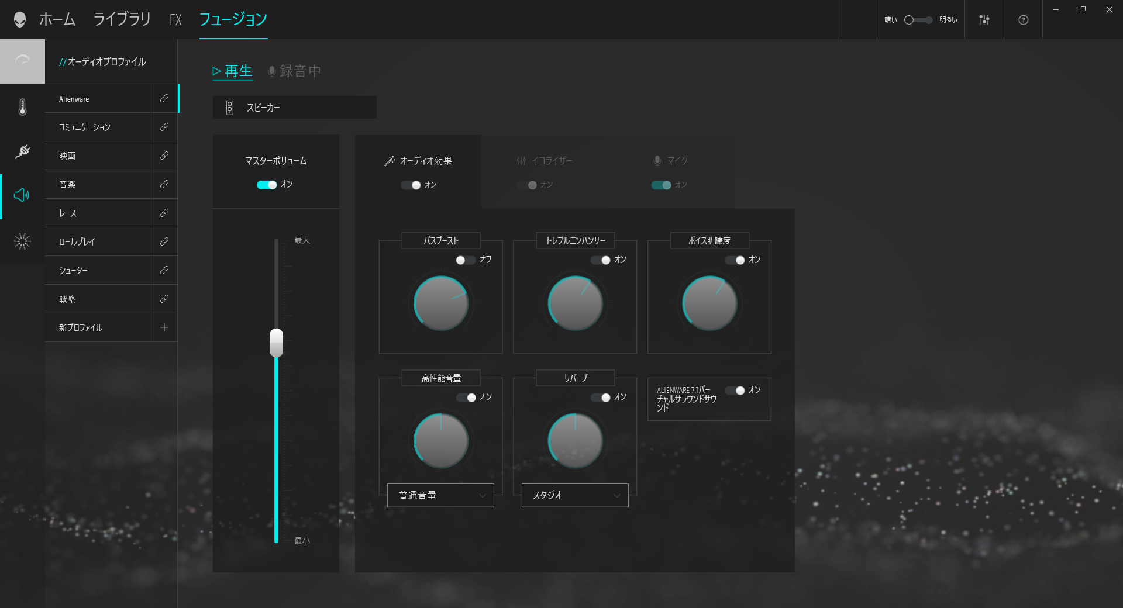Select the power plug icon in sidebar
Viewport: 1123px width, 608px height.
pos(22,152)
